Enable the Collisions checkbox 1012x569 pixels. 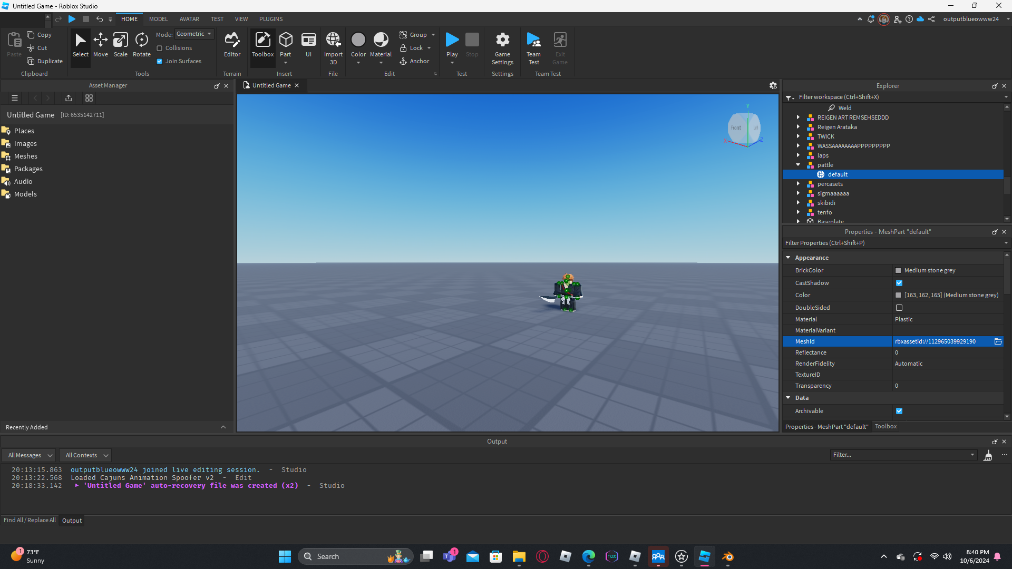(x=160, y=48)
